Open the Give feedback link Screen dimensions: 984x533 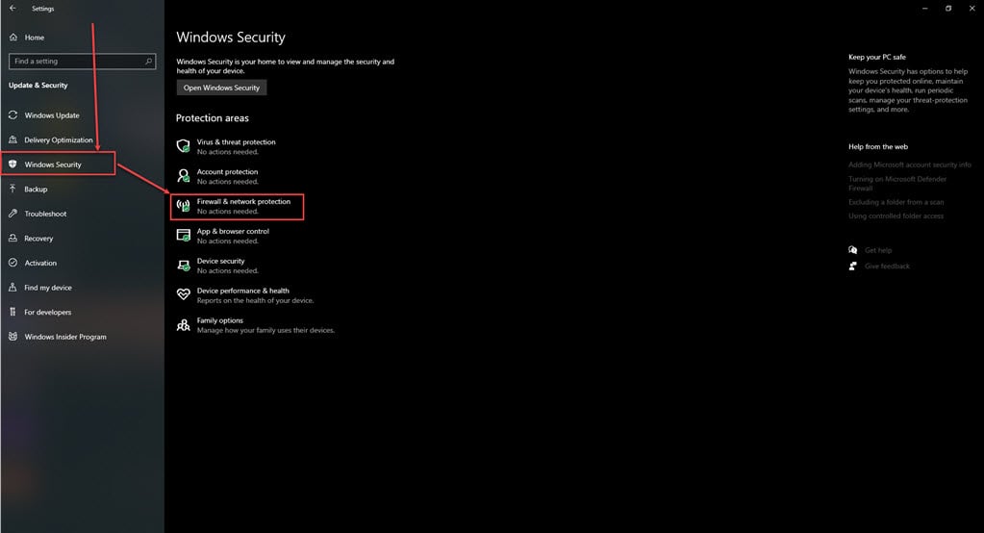(887, 266)
